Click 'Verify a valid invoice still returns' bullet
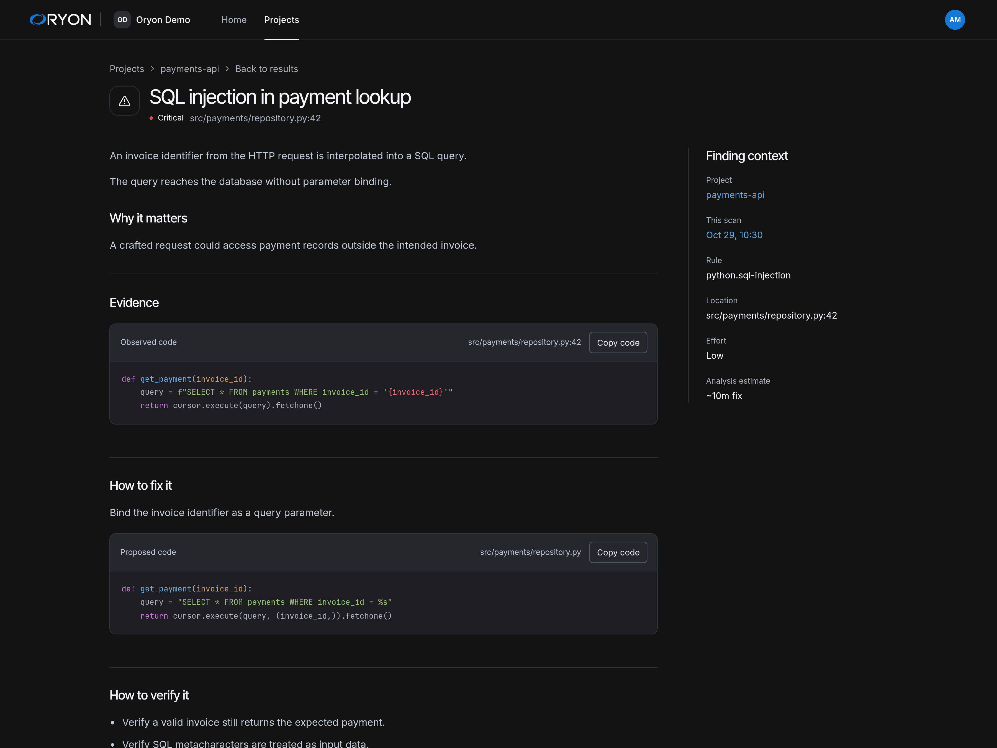This screenshot has width=997, height=748. click(253, 722)
